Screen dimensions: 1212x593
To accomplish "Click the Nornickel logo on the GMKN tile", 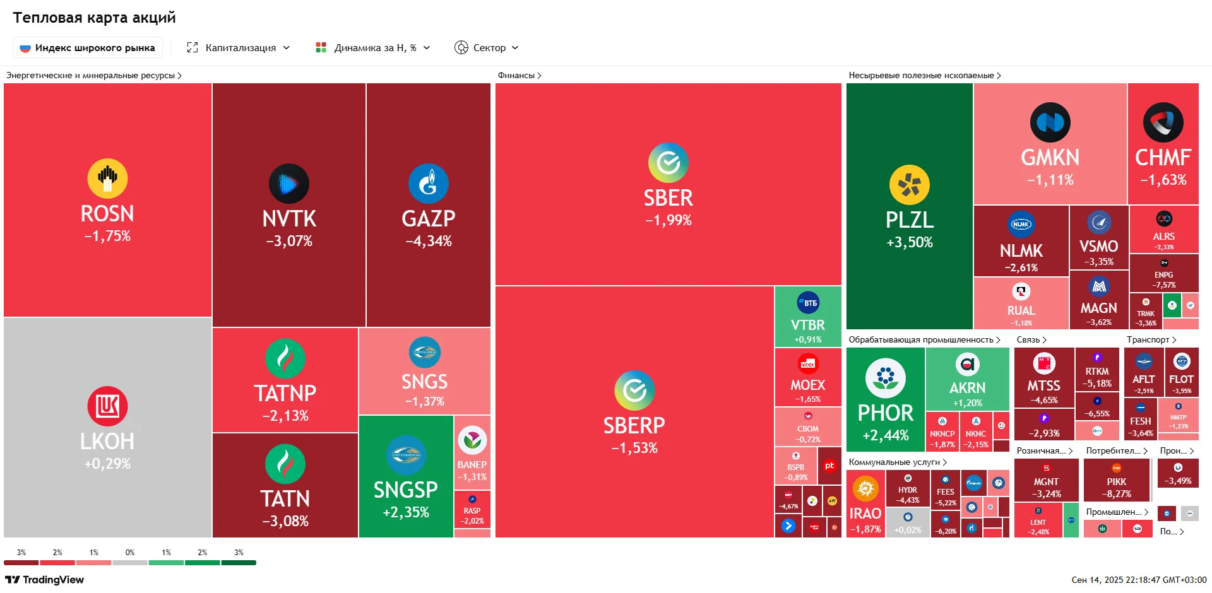I will (x=1050, y=122).
